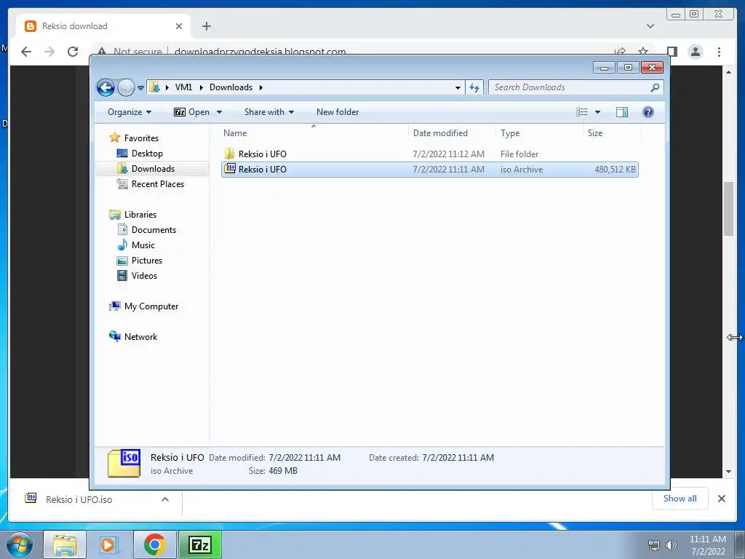
Task: Open Chrome's three-dot menu
Action: [719, 52]
